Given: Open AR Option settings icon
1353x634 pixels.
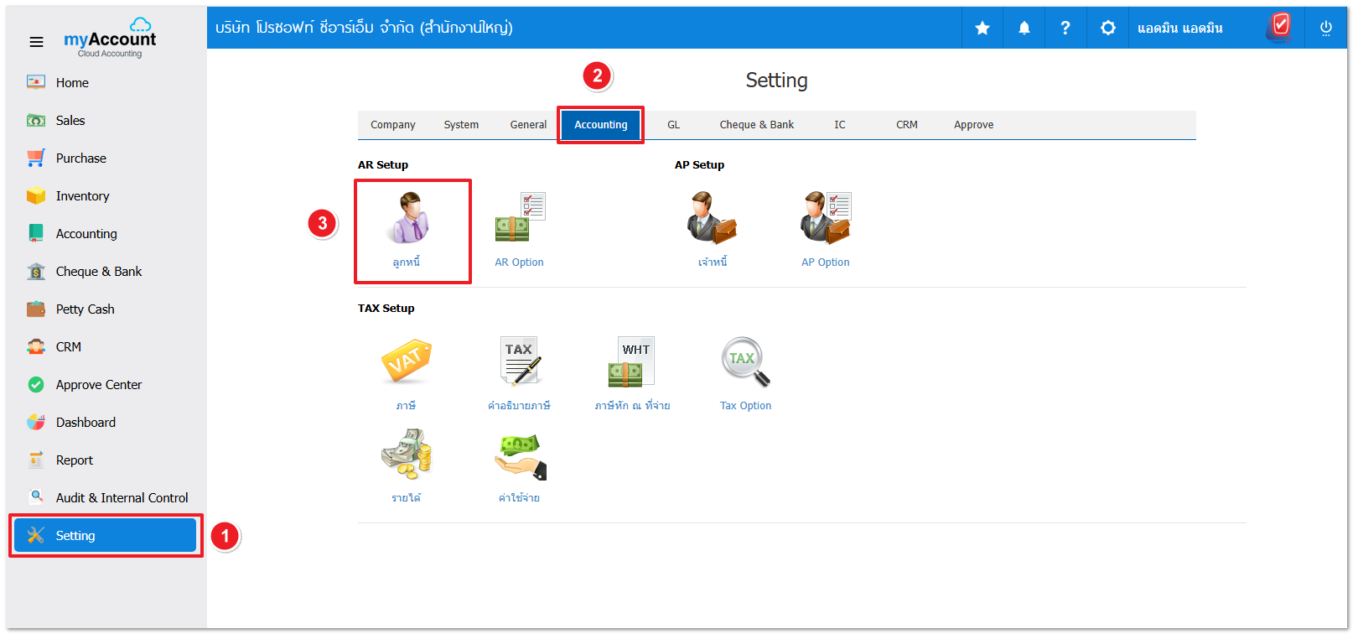Looking at the screenshot, I should (x=520, y=219).
